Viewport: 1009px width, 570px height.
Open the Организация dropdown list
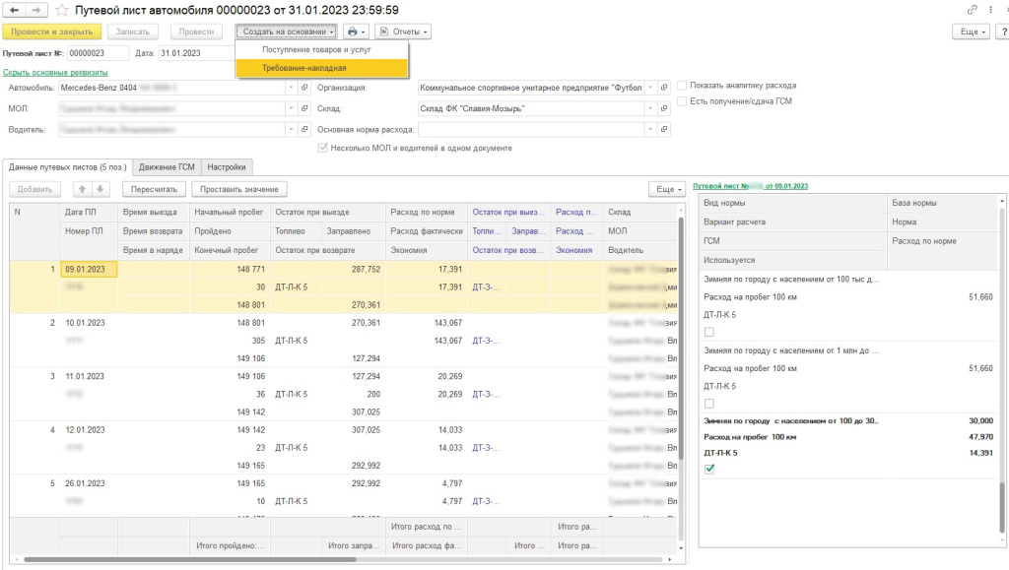click(x=650, y=88)
